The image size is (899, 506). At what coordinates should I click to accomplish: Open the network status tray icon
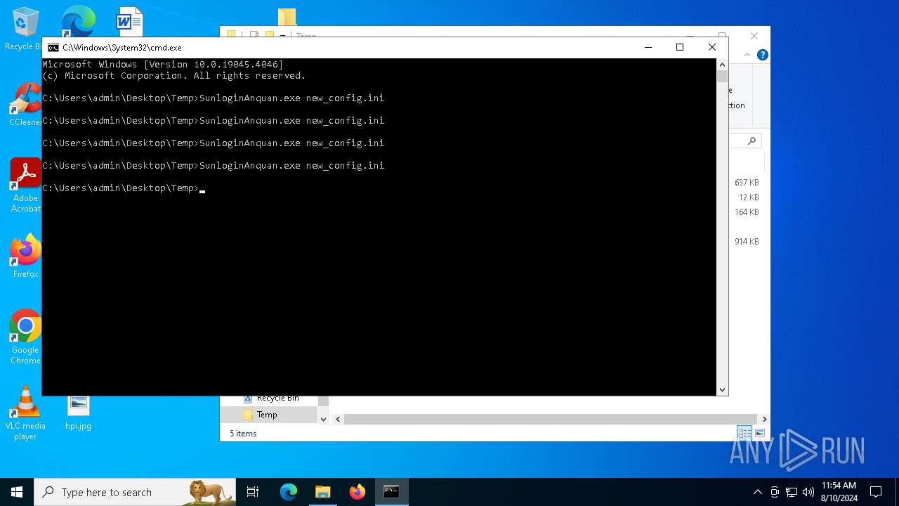[x=792, y=492]
